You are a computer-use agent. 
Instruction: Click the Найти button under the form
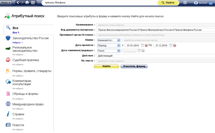(x=106, y=66)
